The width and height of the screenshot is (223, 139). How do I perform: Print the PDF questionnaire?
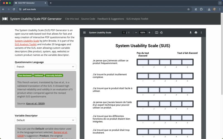tap(196, 33)
